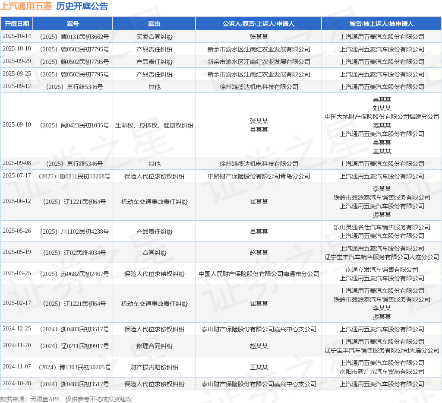Viewport: 442px width, 403px height.
Task: Click case number （2025）鲁0211民初10268号
Action: [73, 176]
